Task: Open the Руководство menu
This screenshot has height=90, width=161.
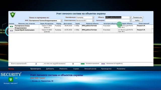Action: (x=106, y=69)
